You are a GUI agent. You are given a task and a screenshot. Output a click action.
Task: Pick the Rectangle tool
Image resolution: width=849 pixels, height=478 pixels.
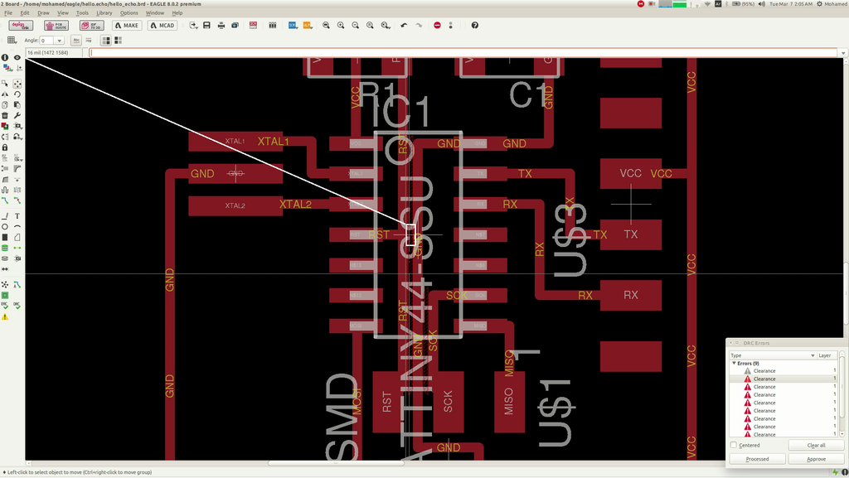pyautogui.click(x=5, y=237)
